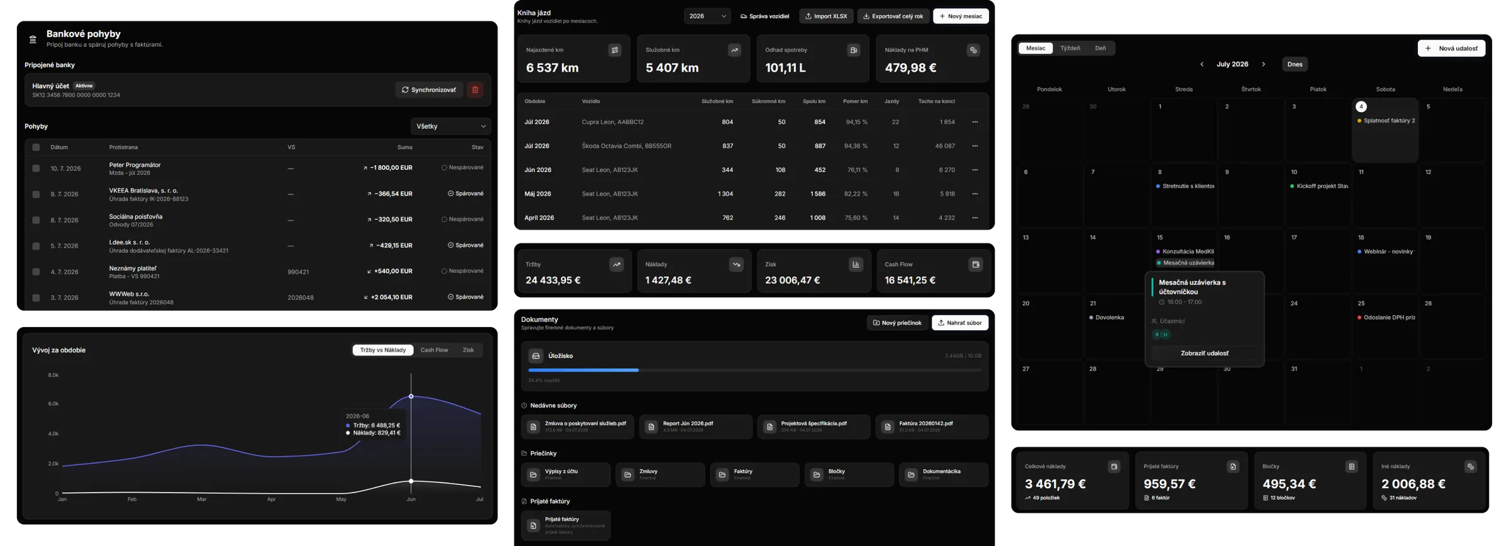Switch calendar to Týždeň view

[x=1070, y=48]
